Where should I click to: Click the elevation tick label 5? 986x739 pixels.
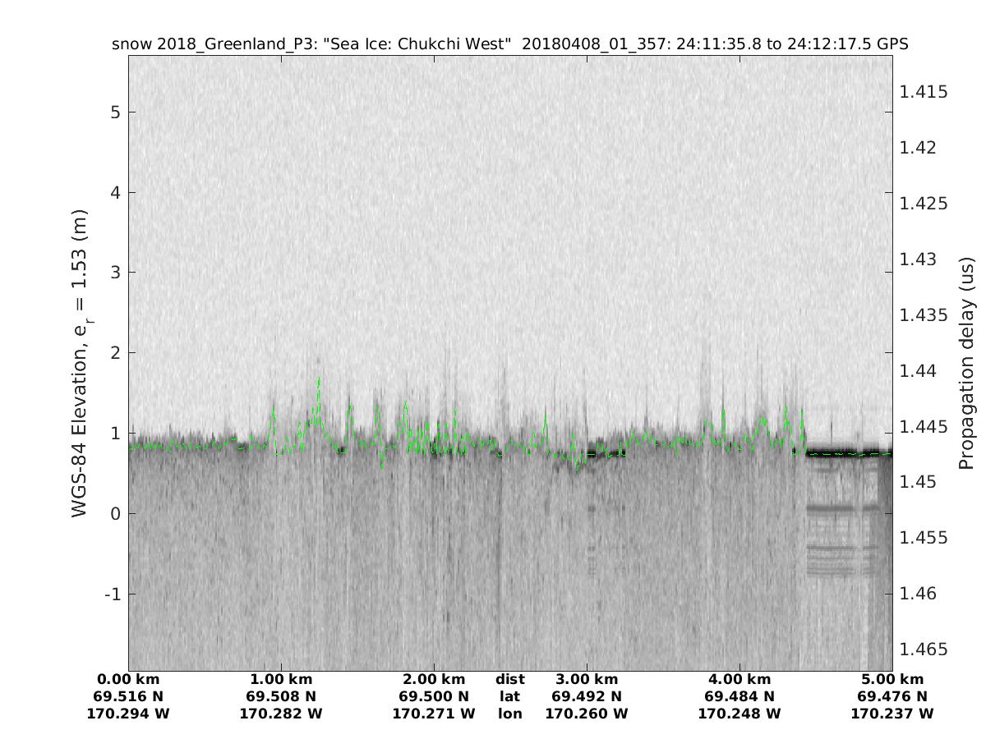116,112
